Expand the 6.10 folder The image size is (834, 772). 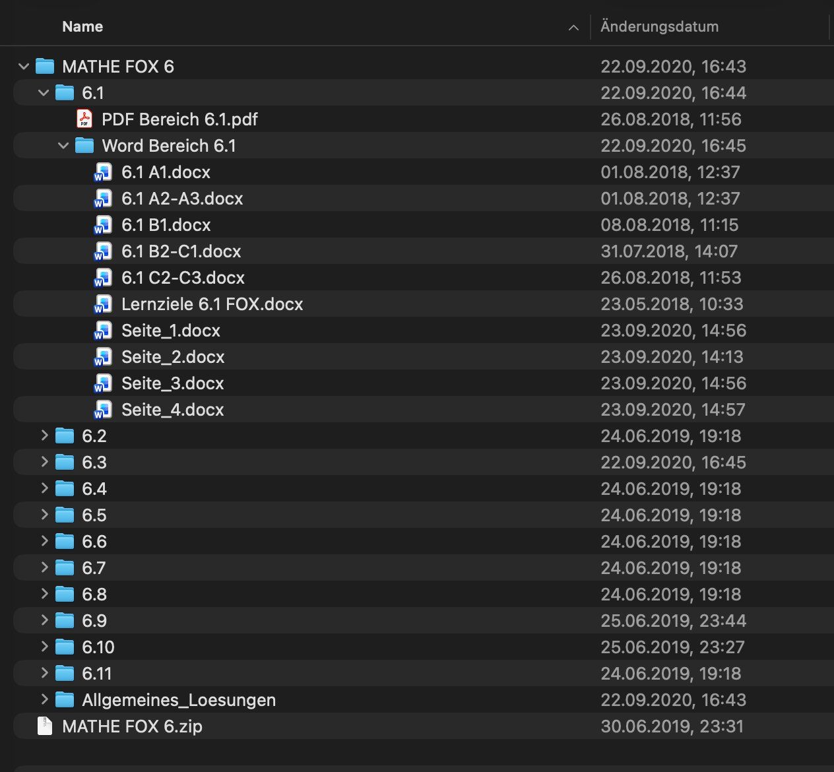click(x=44, y=646)
